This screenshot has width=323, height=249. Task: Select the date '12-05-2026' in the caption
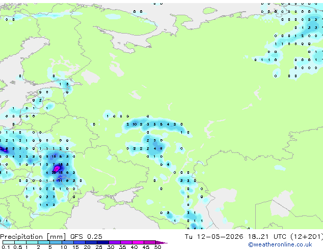220,237
